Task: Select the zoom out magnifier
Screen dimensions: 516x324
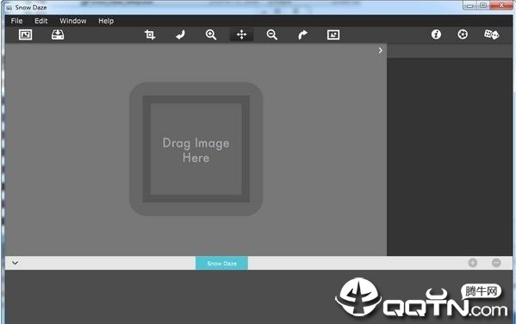Action: click(272, 34)
